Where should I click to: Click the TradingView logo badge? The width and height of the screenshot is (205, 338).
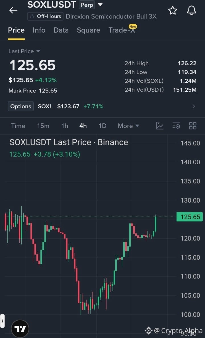[x=20, y=329]
